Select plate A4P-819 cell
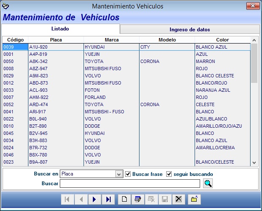Screen dimensions: 262x211 56,54
